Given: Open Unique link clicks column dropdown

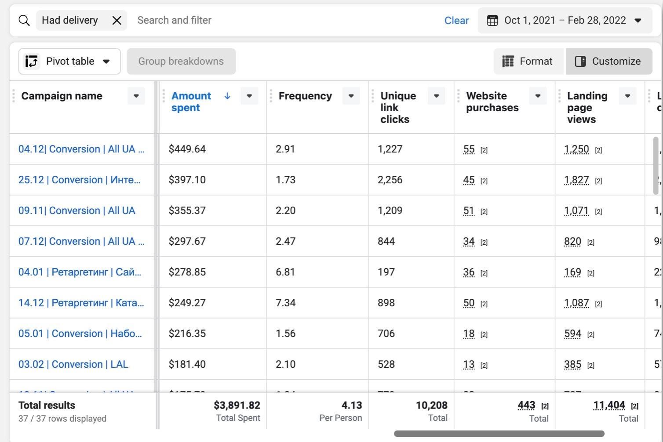Looking at the screenshot, I should point(437,96).
